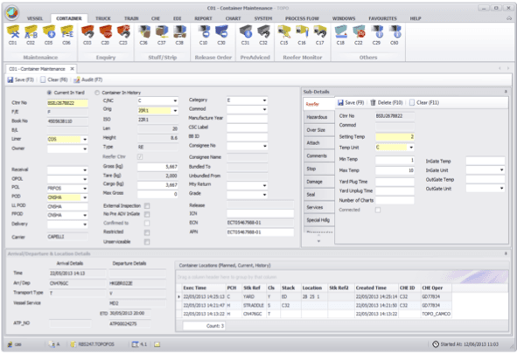
Task: Open the Consignee No dropdown
Action: coord(264,146)
